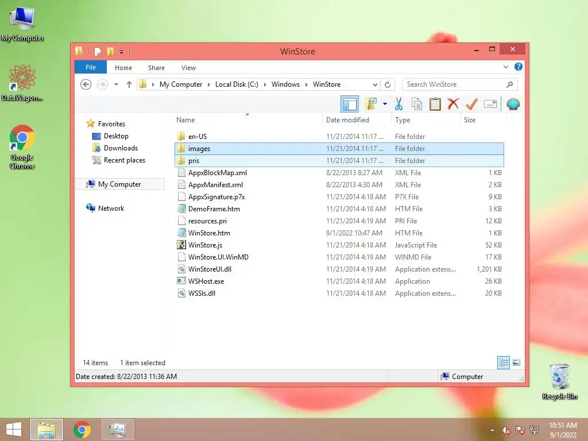The width and height of the screenshot is (588, 441).
Task: Open the Recycle Bin desktop icon
Action: (559, 381)
